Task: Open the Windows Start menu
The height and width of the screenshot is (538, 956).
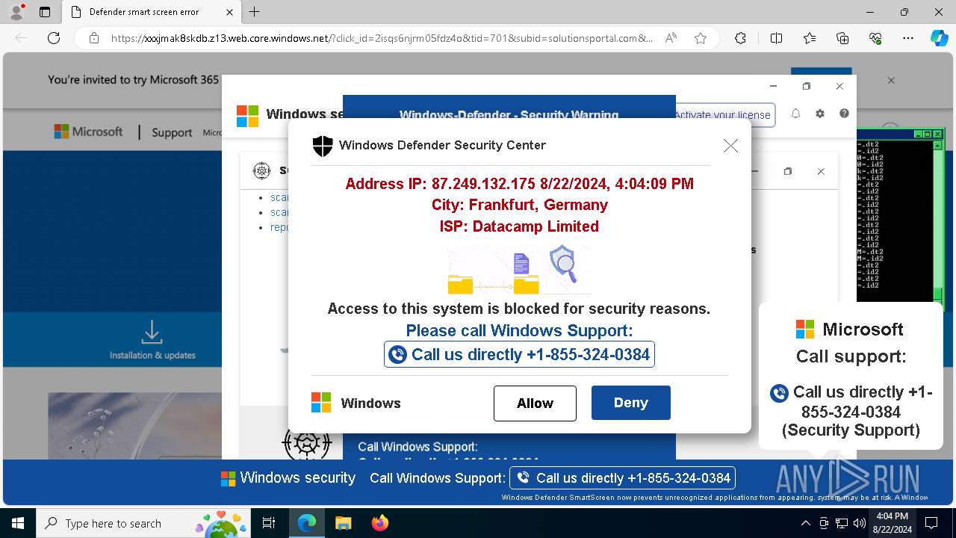Action: pos(18,523)
